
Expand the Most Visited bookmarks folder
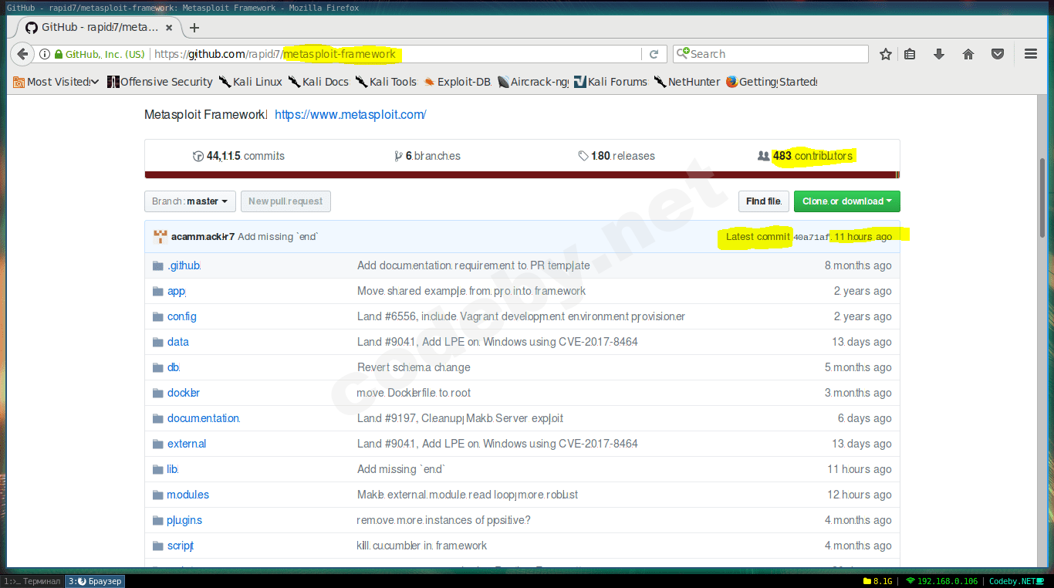coord(56,82)
